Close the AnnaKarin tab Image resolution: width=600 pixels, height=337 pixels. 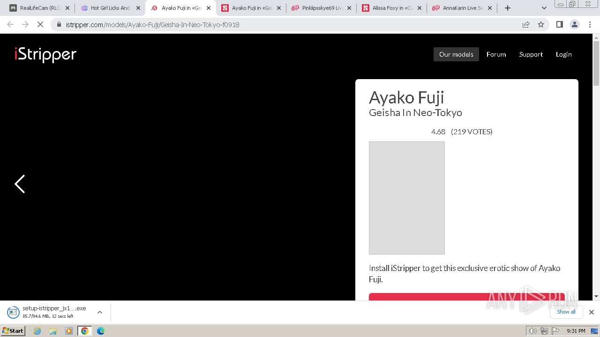click(490, 8)
